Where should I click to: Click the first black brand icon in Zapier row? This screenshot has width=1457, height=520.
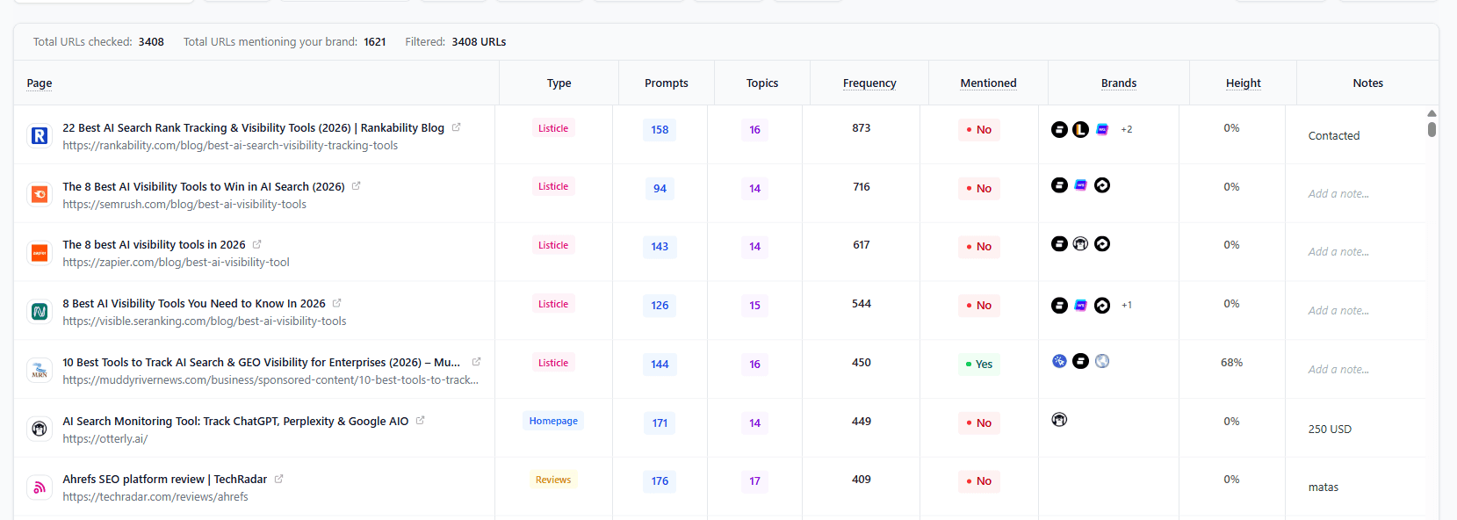click(x=1060, y=243)
